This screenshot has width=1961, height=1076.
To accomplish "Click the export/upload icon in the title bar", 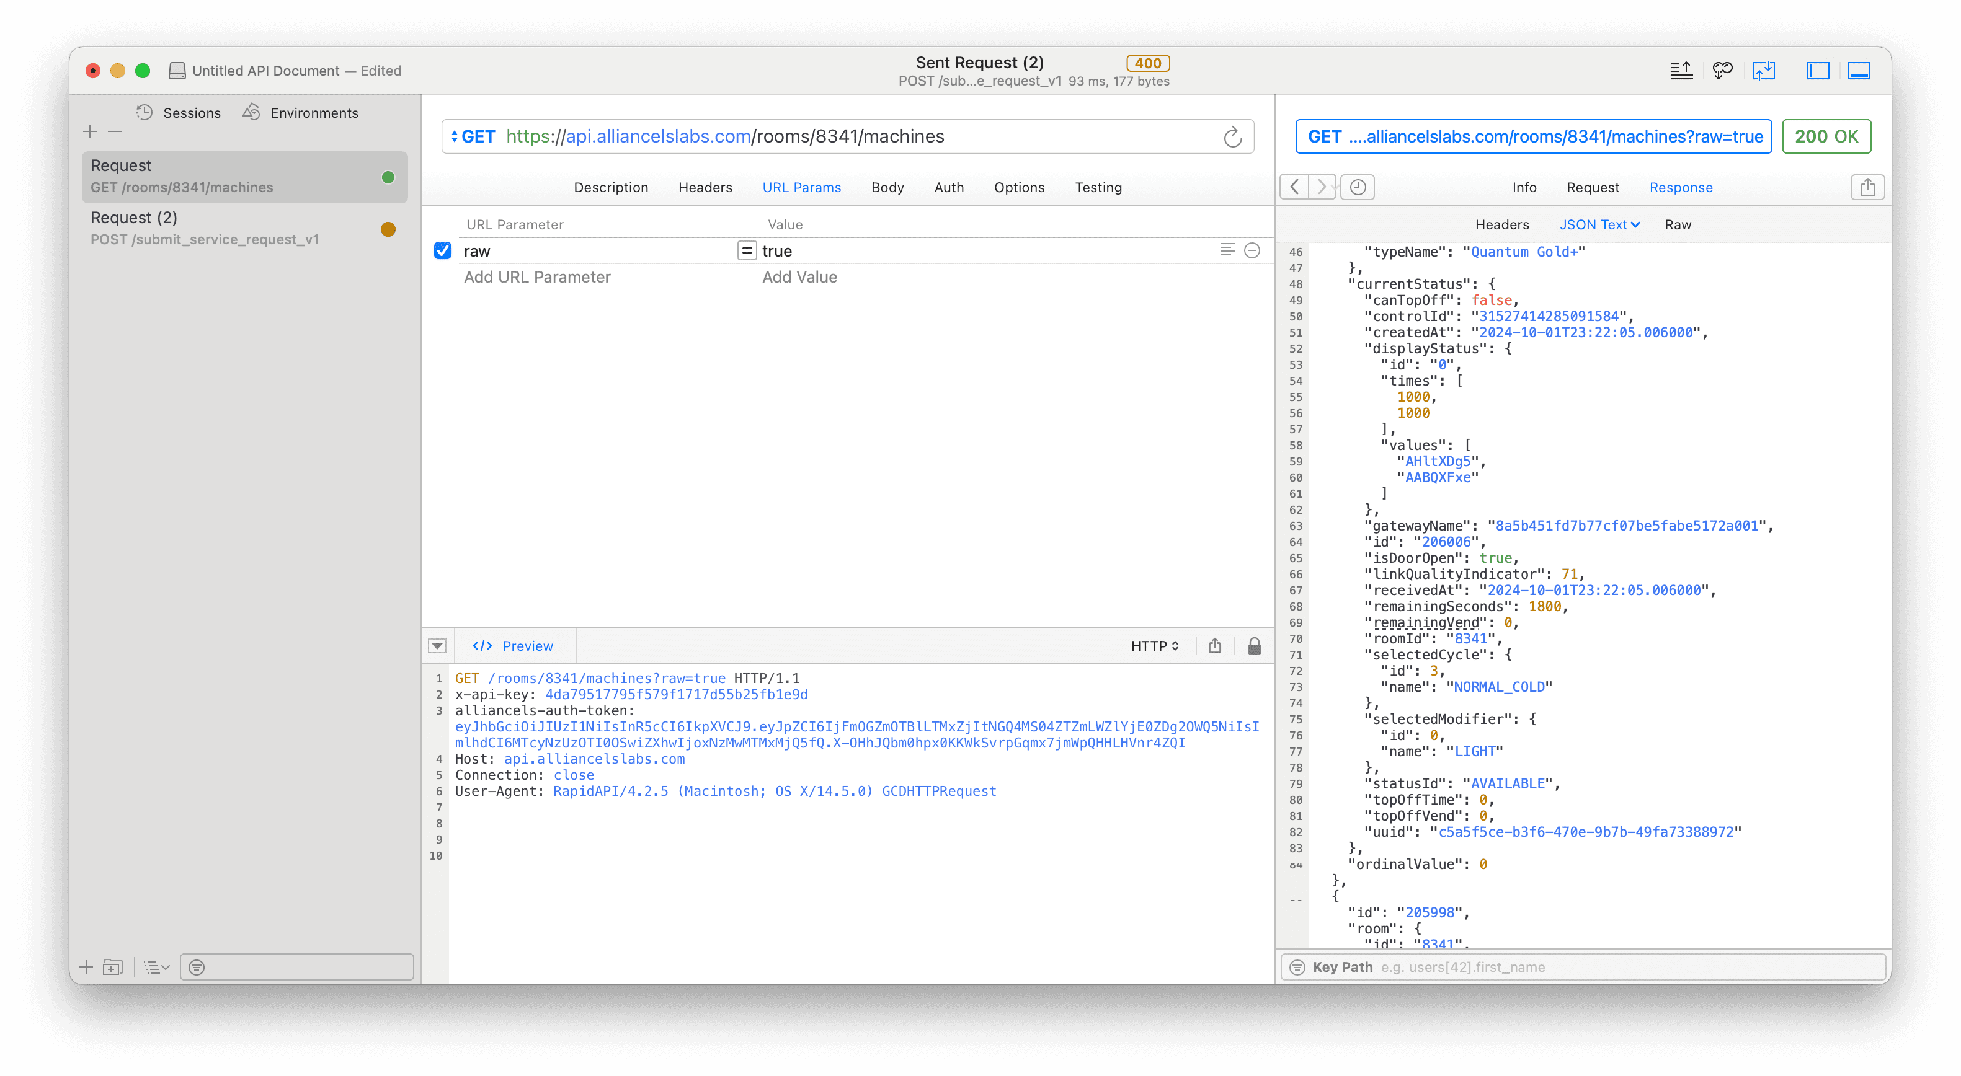I will [1681, 71].
